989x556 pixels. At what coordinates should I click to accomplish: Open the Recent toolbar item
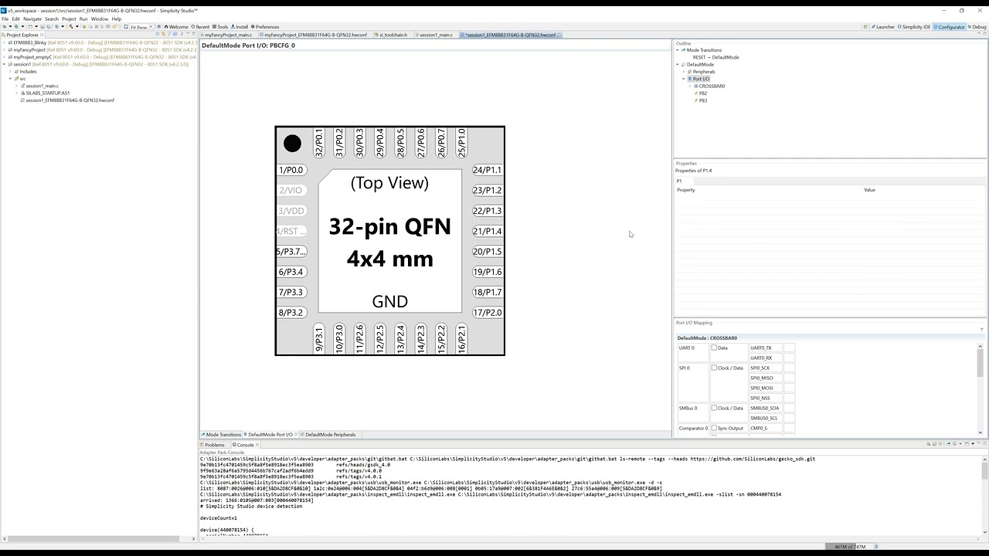click(x=199, y=26)
